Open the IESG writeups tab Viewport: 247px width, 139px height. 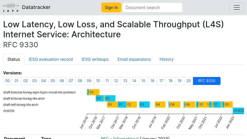coord(95,59)
